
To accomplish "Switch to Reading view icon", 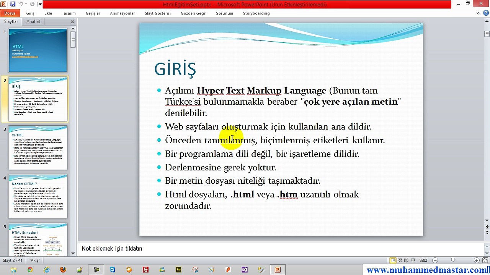I will pos(407,260).
